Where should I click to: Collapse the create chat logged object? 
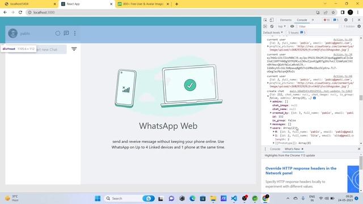[x=268, y=96]
